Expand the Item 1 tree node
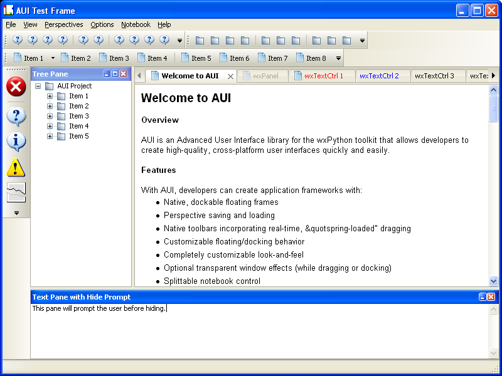This screenshot has height=376, width=502. pos(50,97)
